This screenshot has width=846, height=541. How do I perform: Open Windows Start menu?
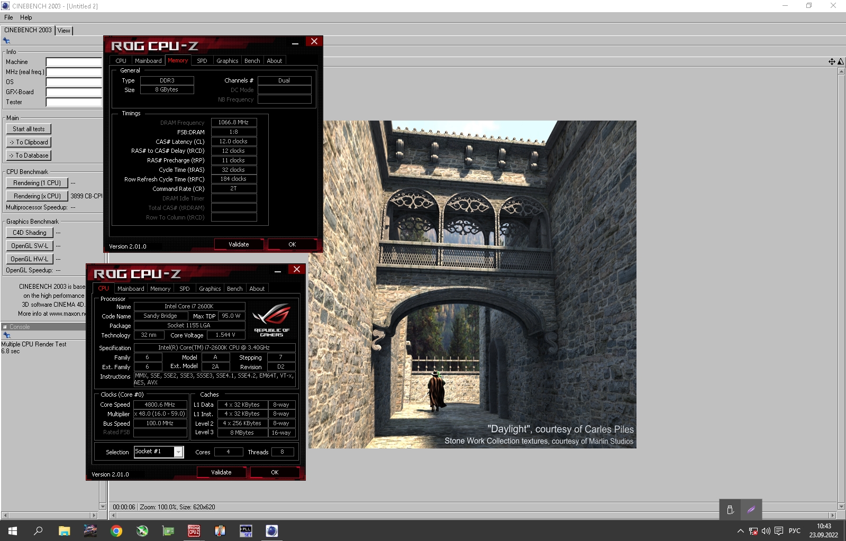(x=13, y=531)
